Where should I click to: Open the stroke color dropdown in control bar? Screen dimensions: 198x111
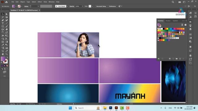[22, 6]
